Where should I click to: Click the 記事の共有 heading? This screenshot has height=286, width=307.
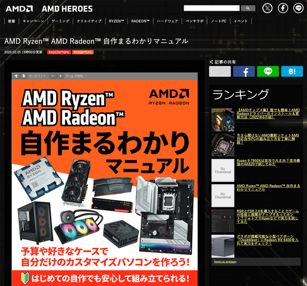click(x=225, y=62)
